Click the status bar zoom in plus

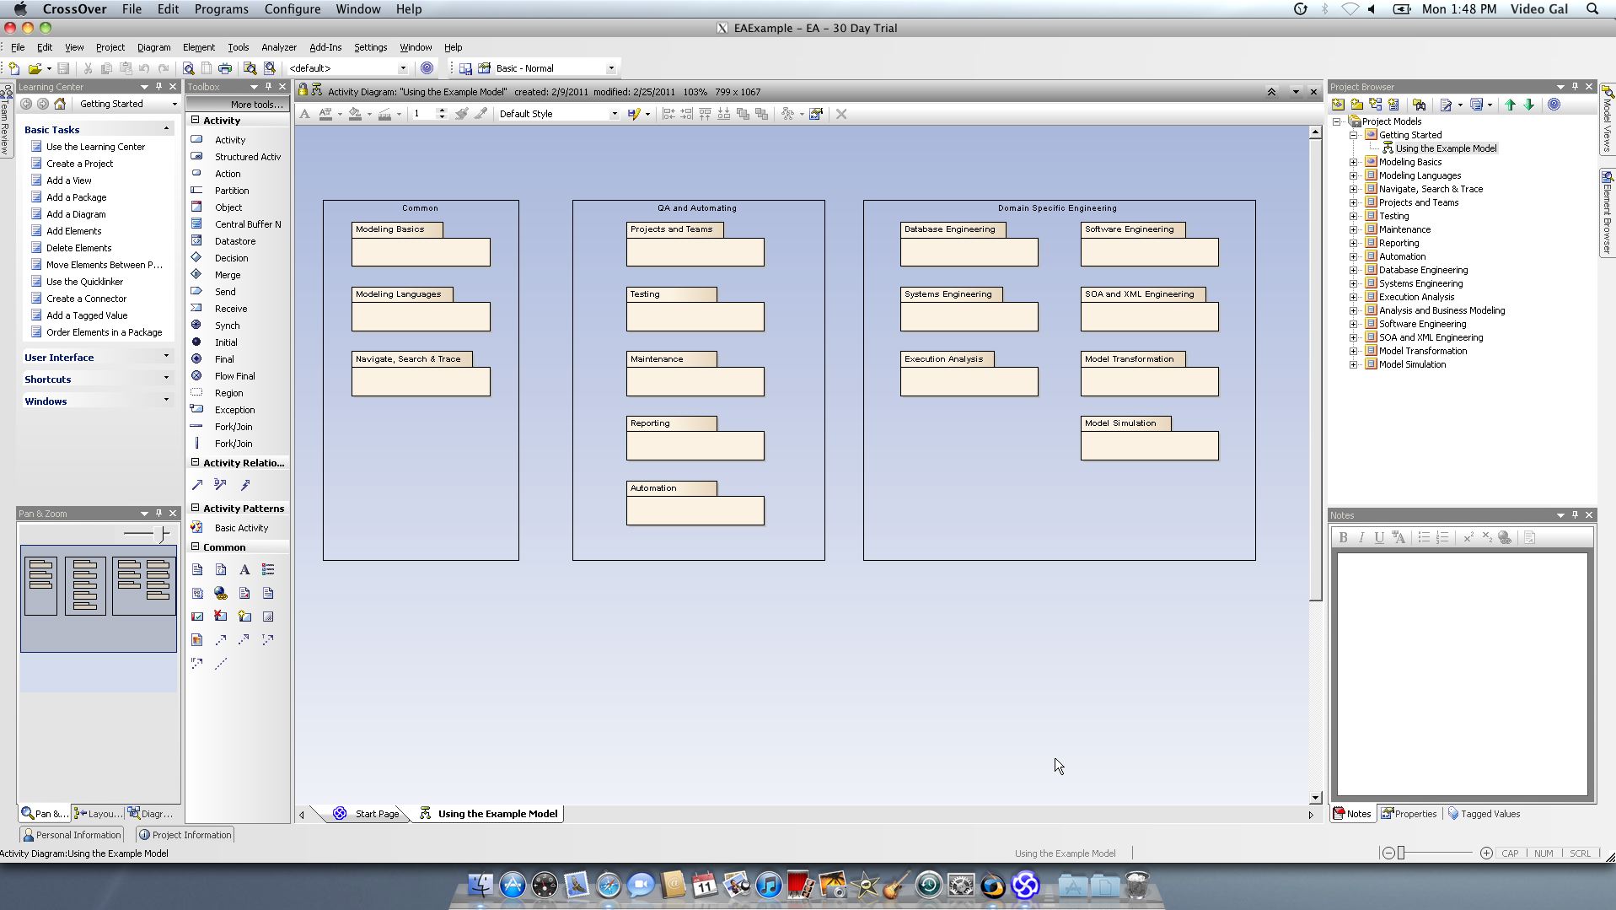click(1486, 853)
